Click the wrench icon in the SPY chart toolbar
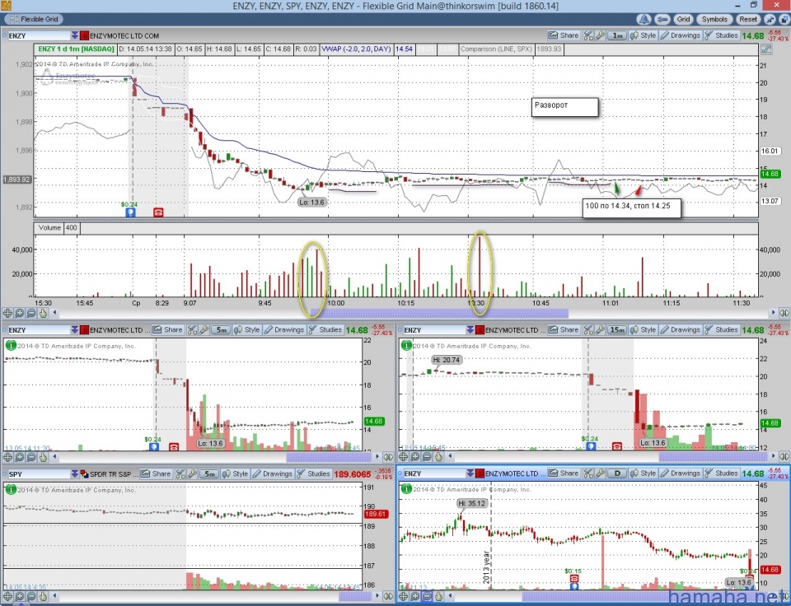 [x=192, y=474]
